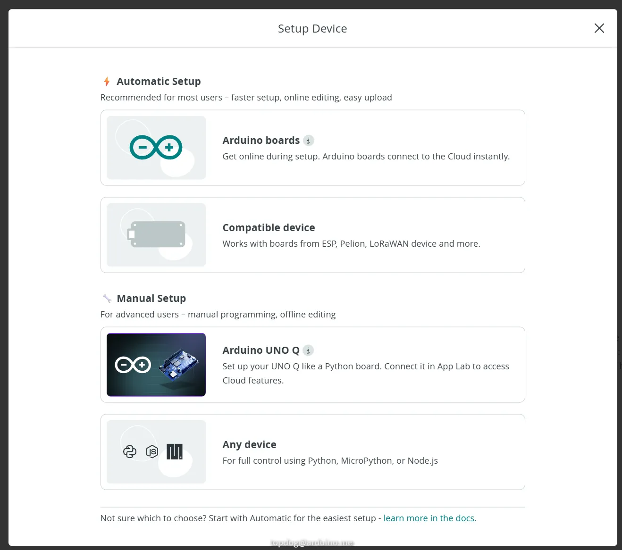622x550 pixels.
Task: Click the Node.js logo icon
Action: [x=152, y=452]
